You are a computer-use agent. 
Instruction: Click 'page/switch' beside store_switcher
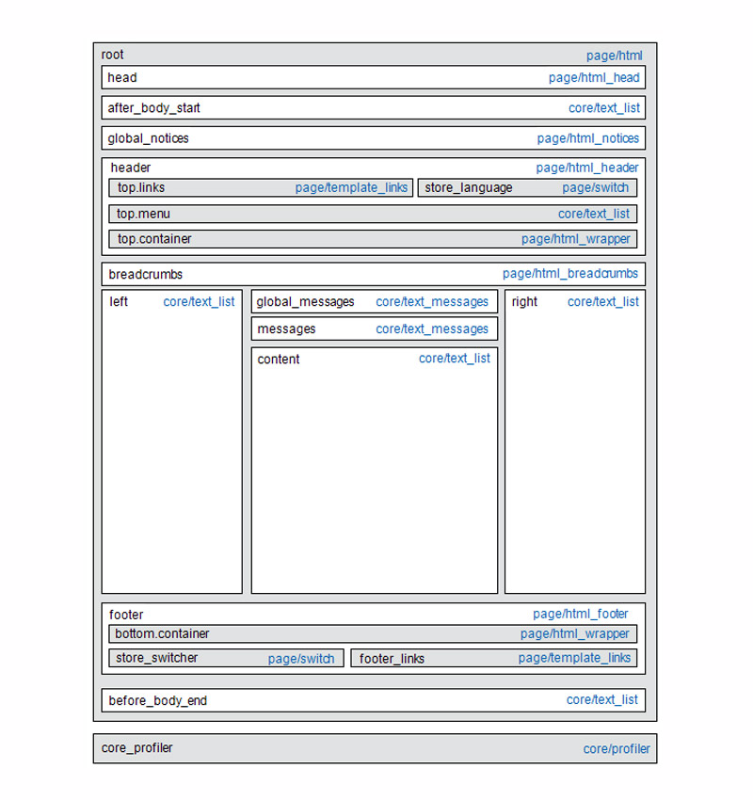coord(301,659)
